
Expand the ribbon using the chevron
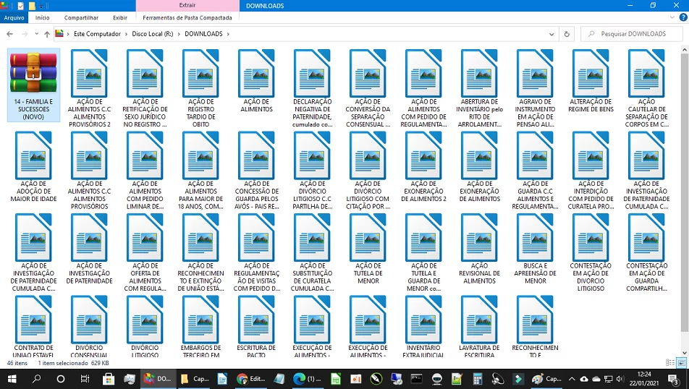[670, 17]
